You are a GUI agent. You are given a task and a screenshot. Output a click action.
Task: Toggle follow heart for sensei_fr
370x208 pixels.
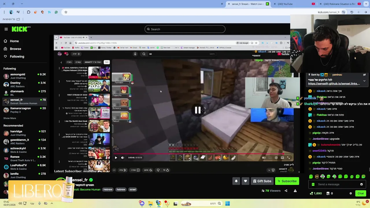[245, 181]
